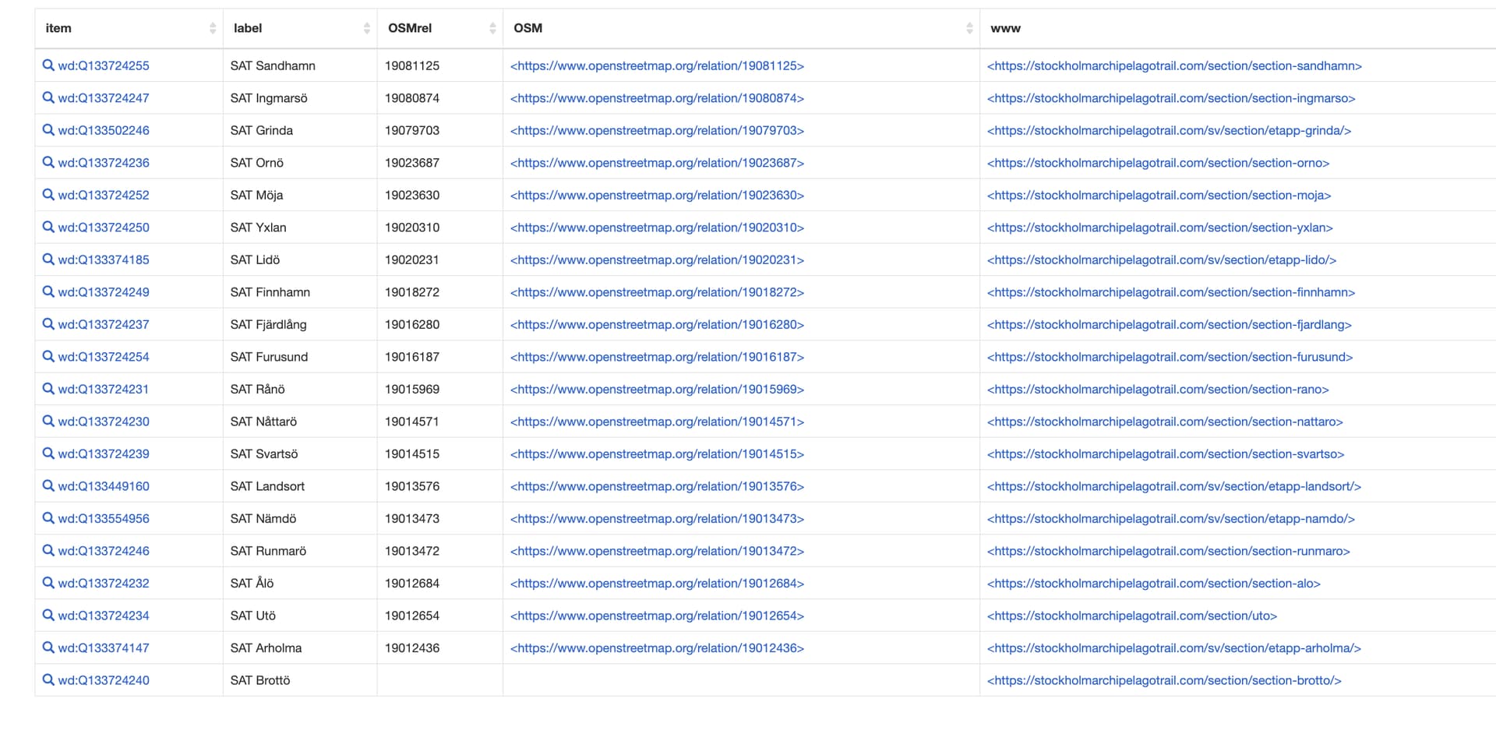This screenshot has height=734, width=1496.
Task: Select OSMrel value 19079703
Action: click(x=412, y=130)
